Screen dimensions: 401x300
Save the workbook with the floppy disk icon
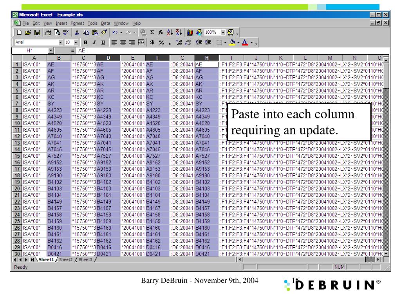click(37, 32)
